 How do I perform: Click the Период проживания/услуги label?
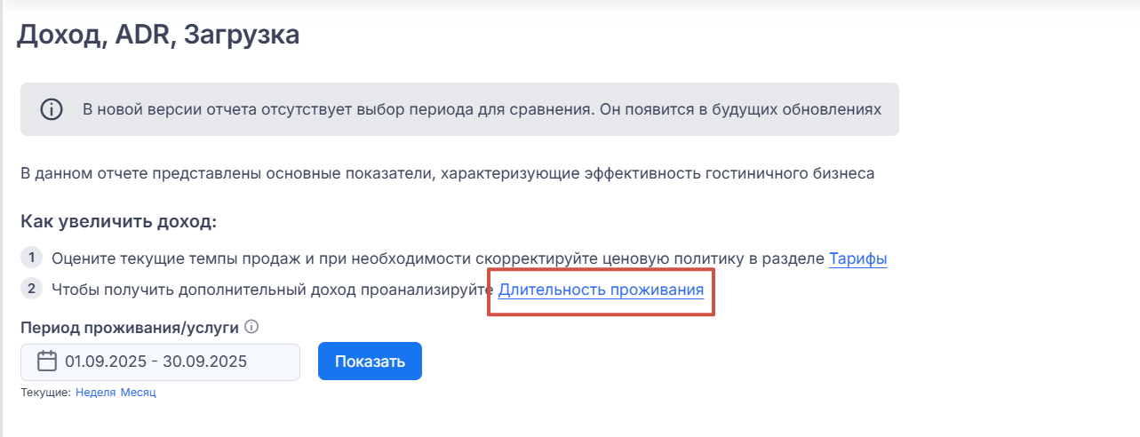coord(130,328)
